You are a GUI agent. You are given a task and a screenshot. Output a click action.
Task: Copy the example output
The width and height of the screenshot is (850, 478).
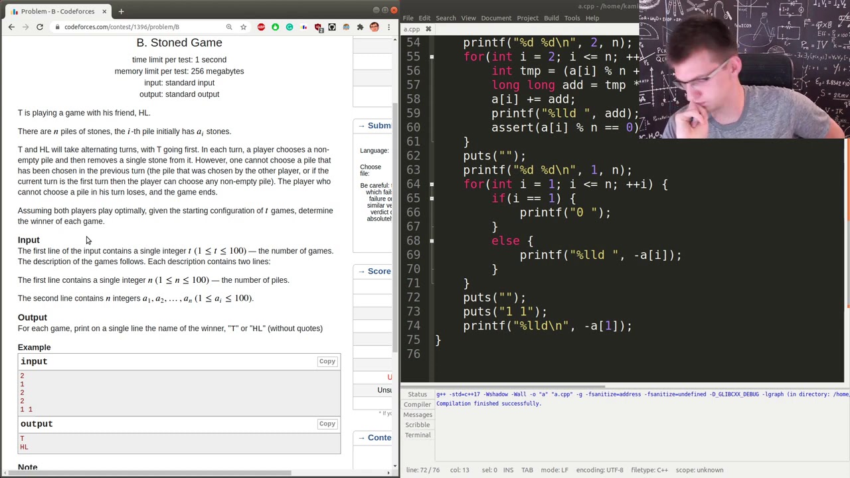point(327,424)
